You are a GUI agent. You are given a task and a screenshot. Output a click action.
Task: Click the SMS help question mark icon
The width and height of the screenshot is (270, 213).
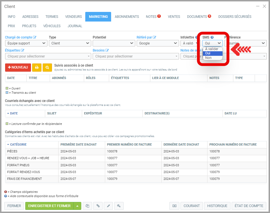click(x=212, y=37)
